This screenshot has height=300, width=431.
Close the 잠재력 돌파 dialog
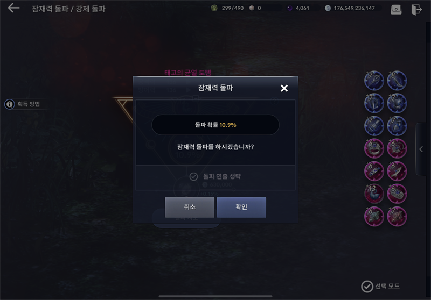coord(284,88)
